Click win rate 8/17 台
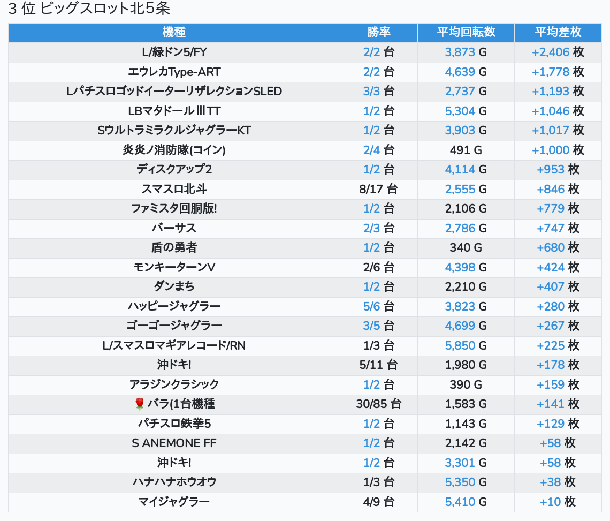 coord(378,189)
